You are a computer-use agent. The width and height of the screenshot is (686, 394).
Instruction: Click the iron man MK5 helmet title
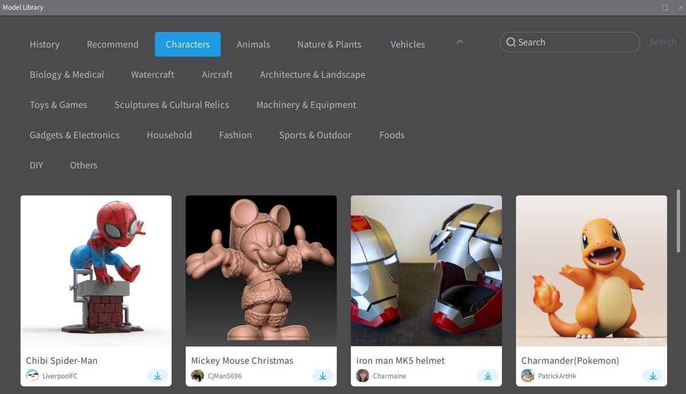[x=400, y=361]
